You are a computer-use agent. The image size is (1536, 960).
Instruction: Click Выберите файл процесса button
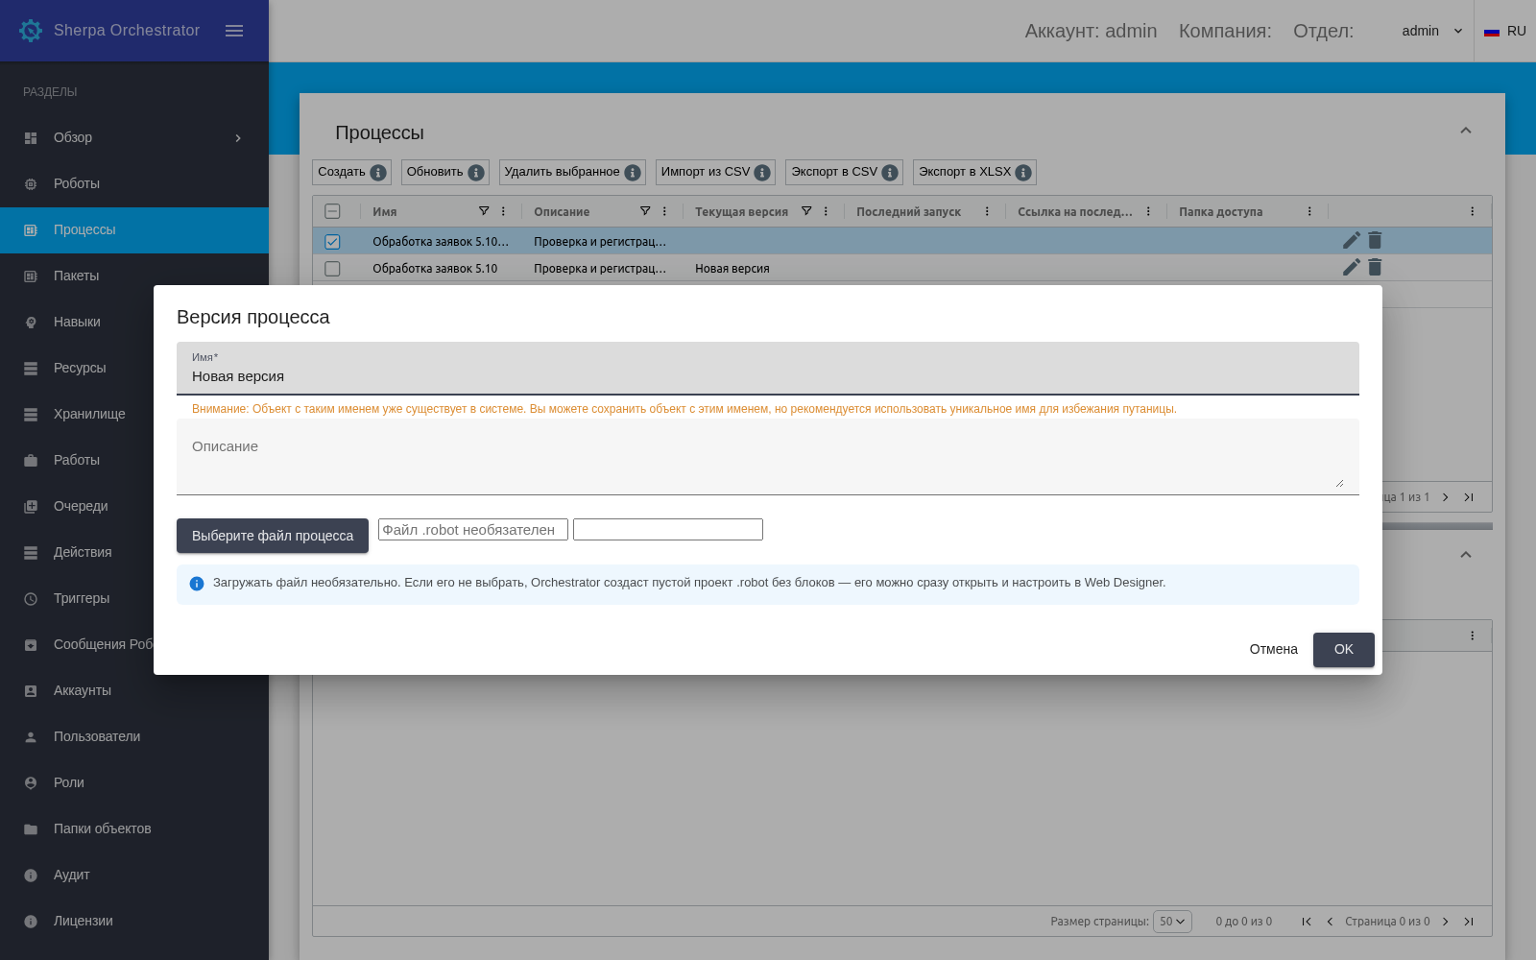(x=273, y=536)
